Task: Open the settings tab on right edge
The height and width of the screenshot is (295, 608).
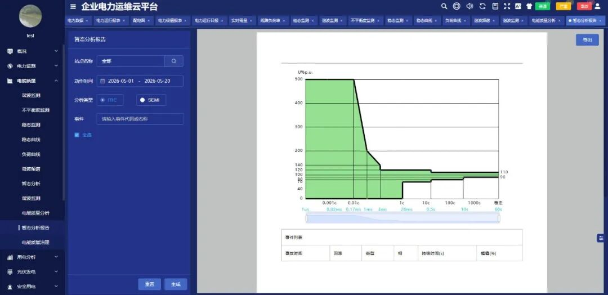Action: click(x=601, y=238)
